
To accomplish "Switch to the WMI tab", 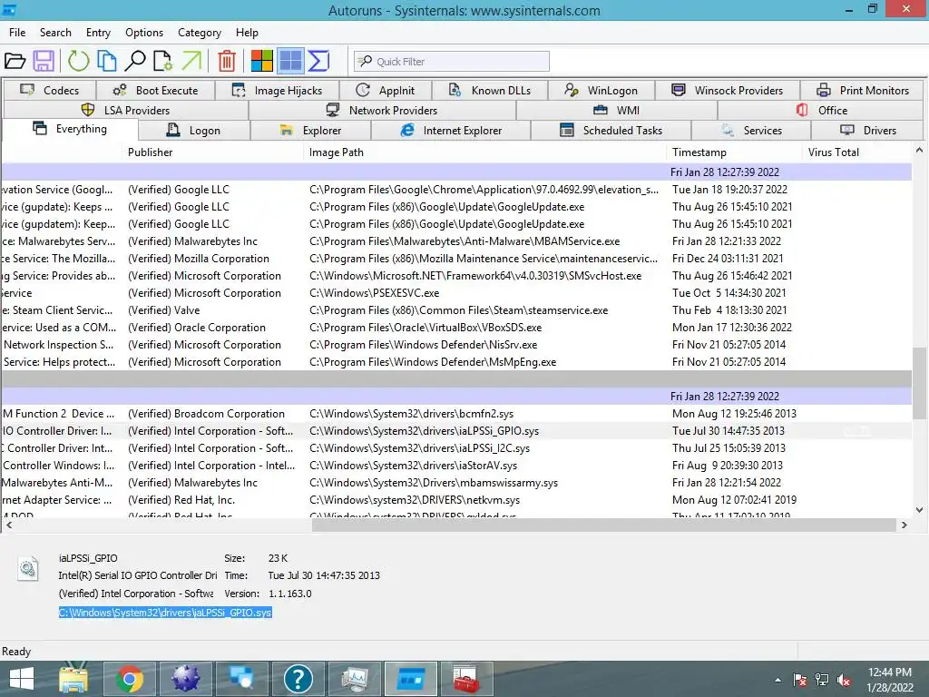I will 617,110.
